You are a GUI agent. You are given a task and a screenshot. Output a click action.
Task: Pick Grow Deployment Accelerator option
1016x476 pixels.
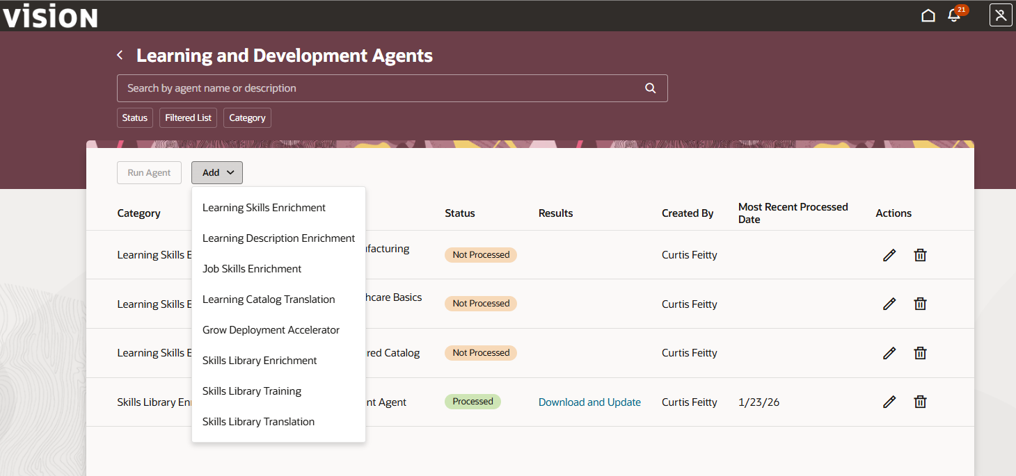coord(278,330)
